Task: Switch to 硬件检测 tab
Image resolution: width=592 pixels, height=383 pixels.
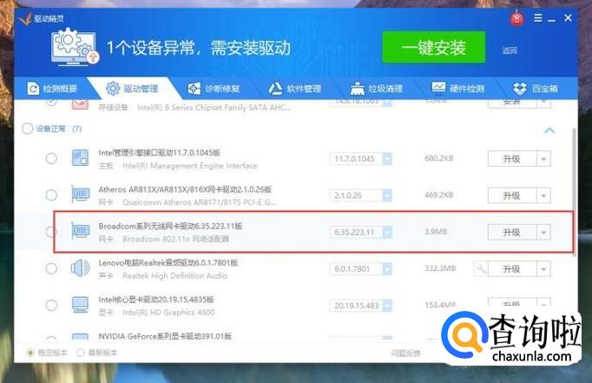Action: [458, 89]
